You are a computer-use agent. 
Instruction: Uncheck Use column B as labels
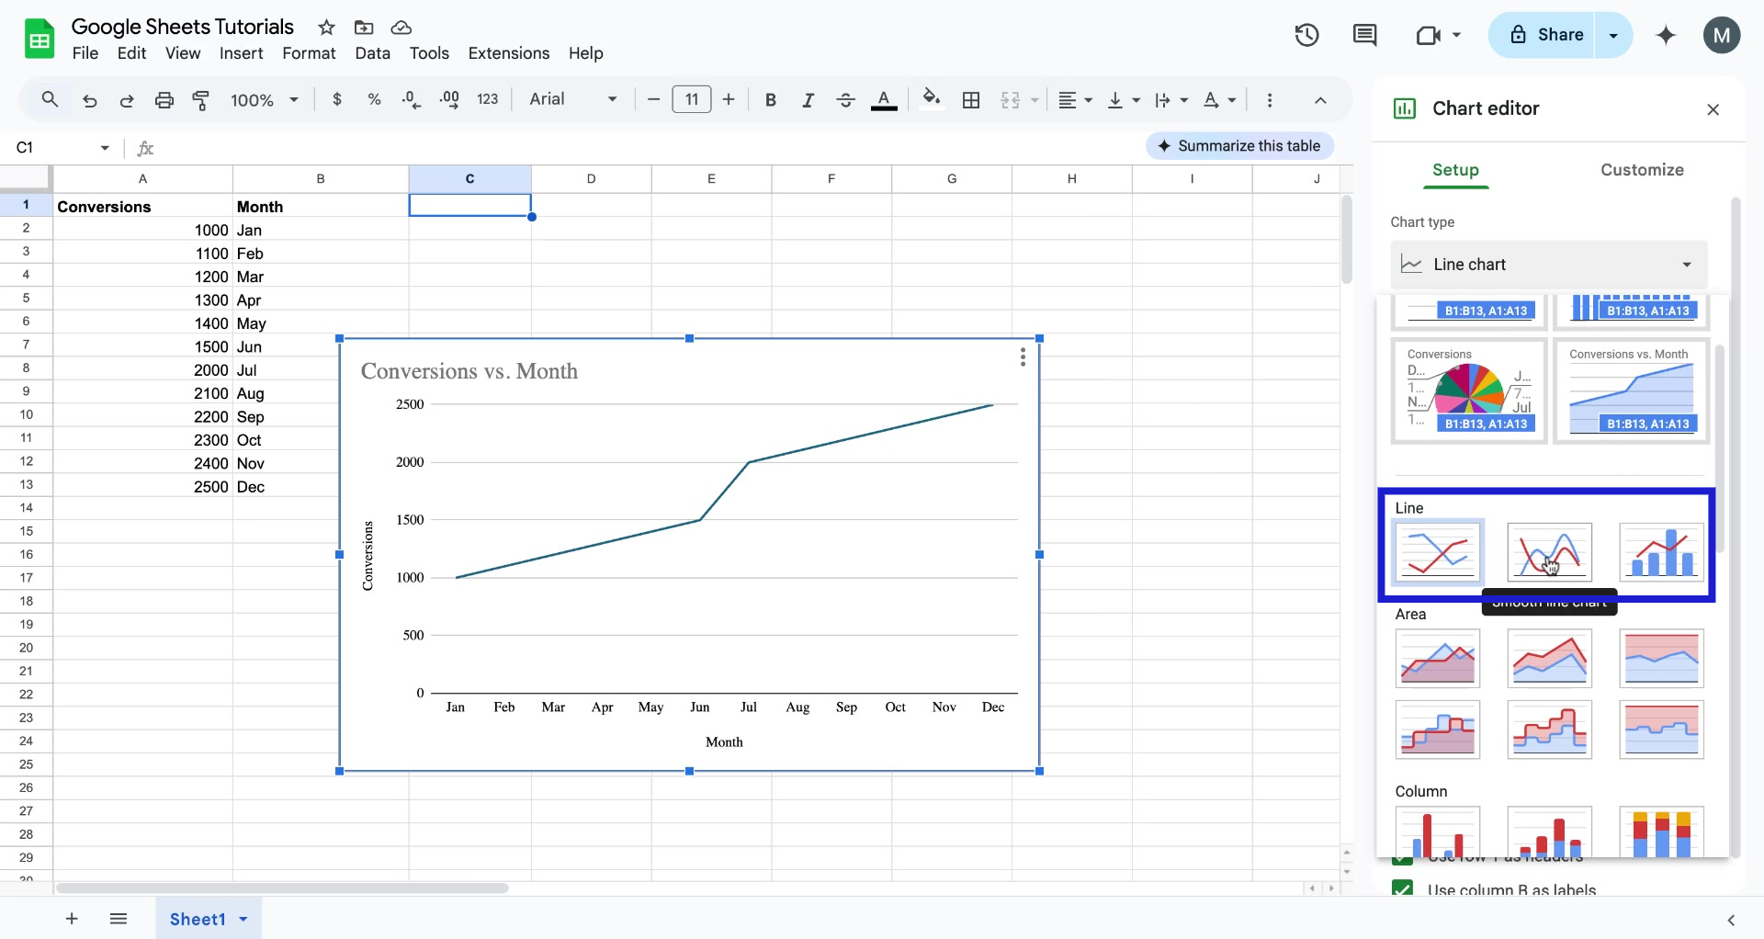pyautogui.click(x=1405, y=889)
